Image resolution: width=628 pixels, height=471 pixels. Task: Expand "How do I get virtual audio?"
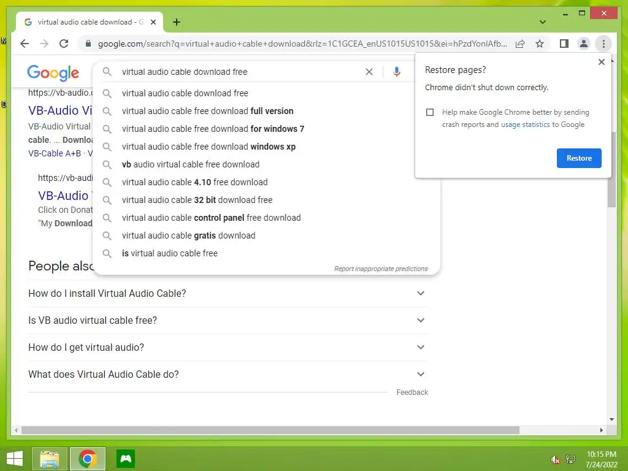click(x=228, y=347)
